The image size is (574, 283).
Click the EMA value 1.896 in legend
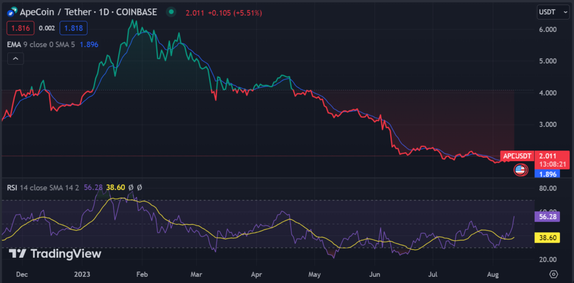89,45
